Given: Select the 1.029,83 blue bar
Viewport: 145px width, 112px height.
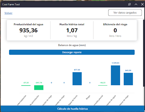Looking at the screenshot, I should [x=116, y=75].
